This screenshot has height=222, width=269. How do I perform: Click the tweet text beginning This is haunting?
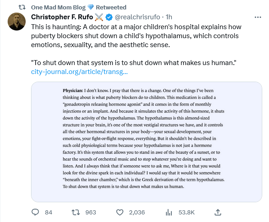[136, 36]
